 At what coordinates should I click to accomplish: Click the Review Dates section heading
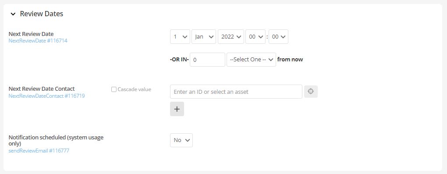(41, 14)
